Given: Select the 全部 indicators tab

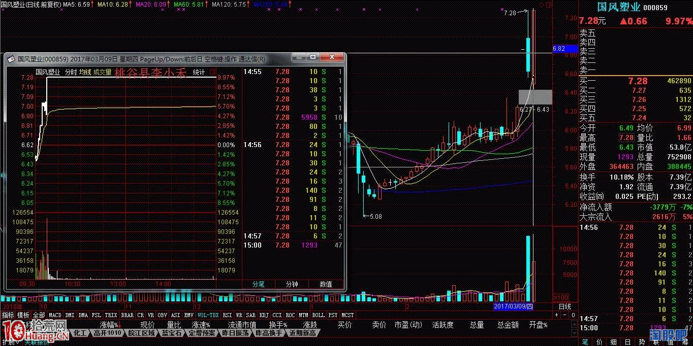Looking at the screenshot, I should click(x=39, y=315).
